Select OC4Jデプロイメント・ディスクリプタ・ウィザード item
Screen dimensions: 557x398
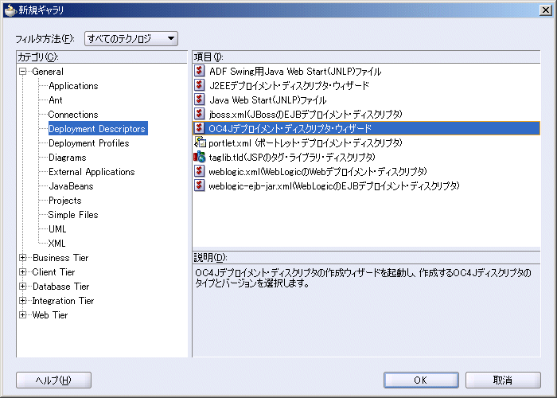366,128
